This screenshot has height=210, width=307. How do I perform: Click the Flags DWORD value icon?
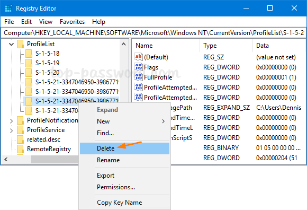[139, 67]
